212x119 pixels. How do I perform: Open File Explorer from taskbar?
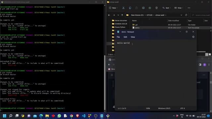47,116
